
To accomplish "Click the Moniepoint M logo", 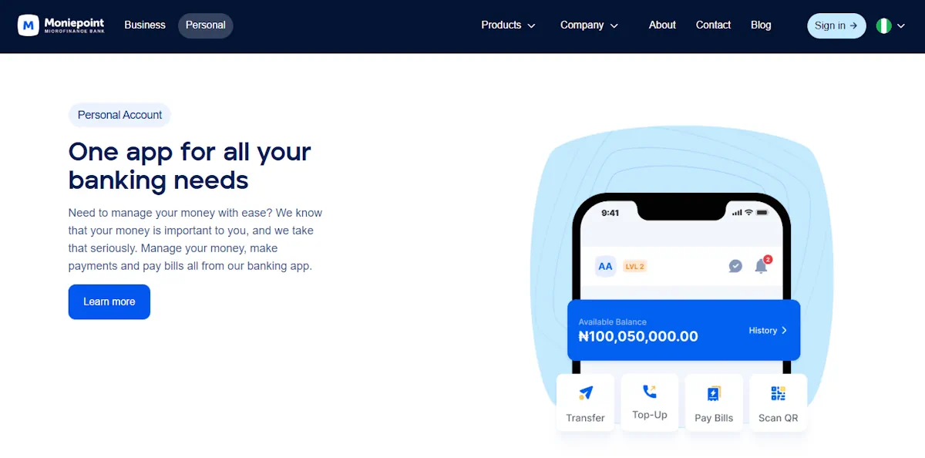I will [x=28, y=25].
